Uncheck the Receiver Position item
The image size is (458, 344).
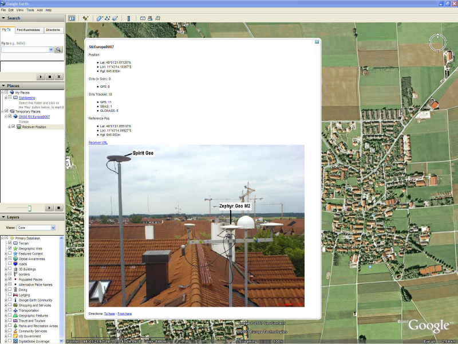coord(13,126)
